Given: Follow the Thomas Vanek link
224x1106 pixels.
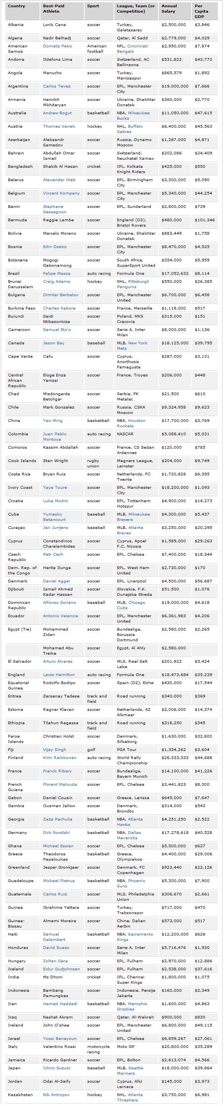Looking at the screenshot, I should coord(59,126).
